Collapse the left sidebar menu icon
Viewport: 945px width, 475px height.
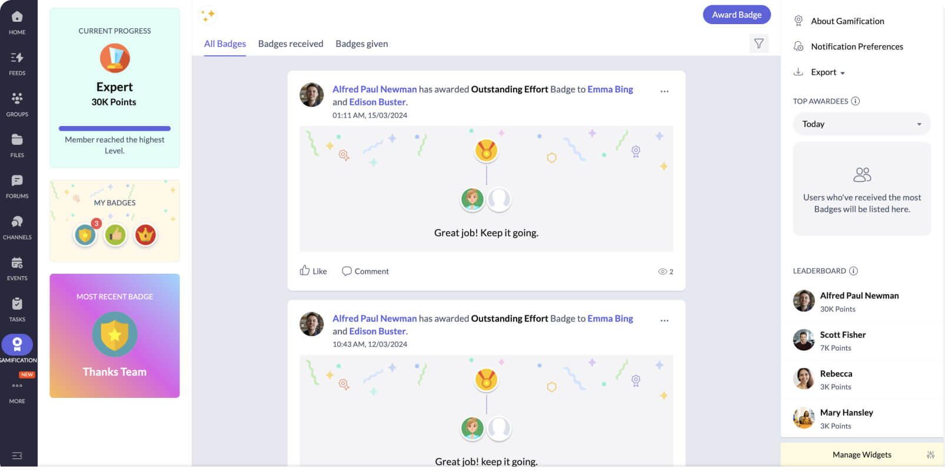17,456
